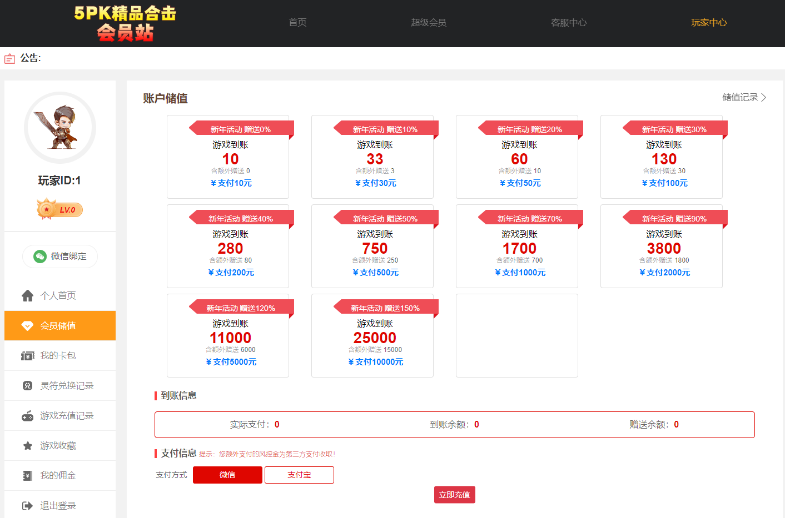
Task: Click the diamond icon for 会员储值
Action: coord(27,326)
